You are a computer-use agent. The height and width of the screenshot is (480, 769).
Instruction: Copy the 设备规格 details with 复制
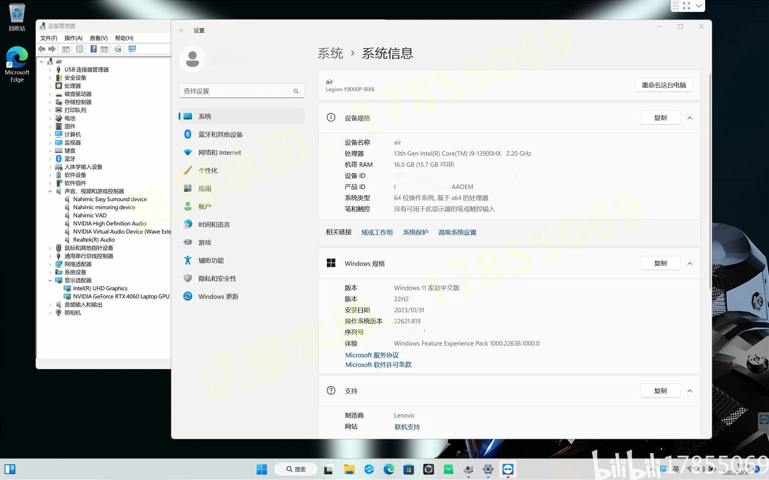click(x=660, y=118)
